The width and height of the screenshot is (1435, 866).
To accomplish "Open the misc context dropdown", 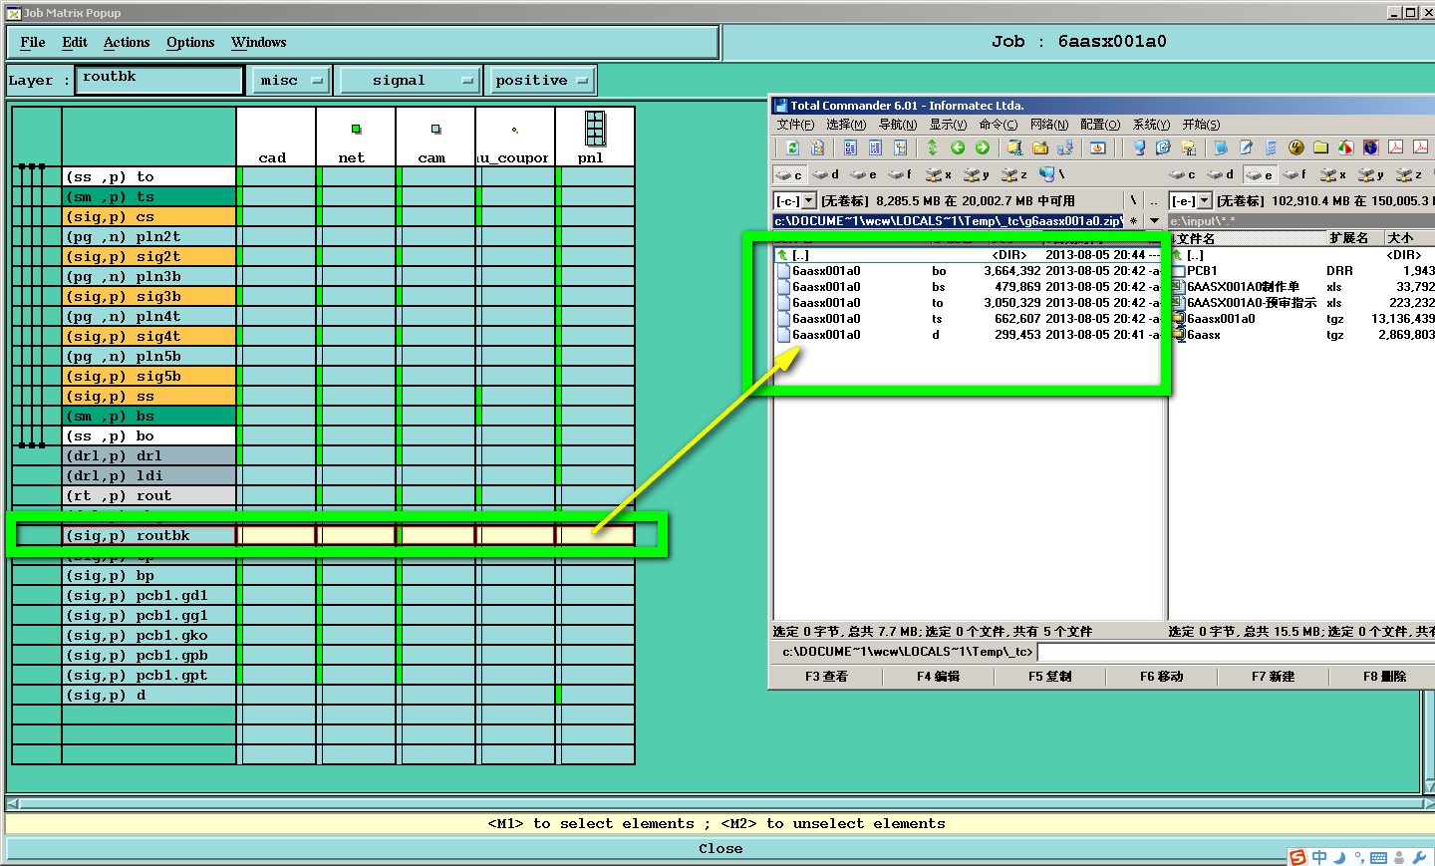I will point(289,81).
